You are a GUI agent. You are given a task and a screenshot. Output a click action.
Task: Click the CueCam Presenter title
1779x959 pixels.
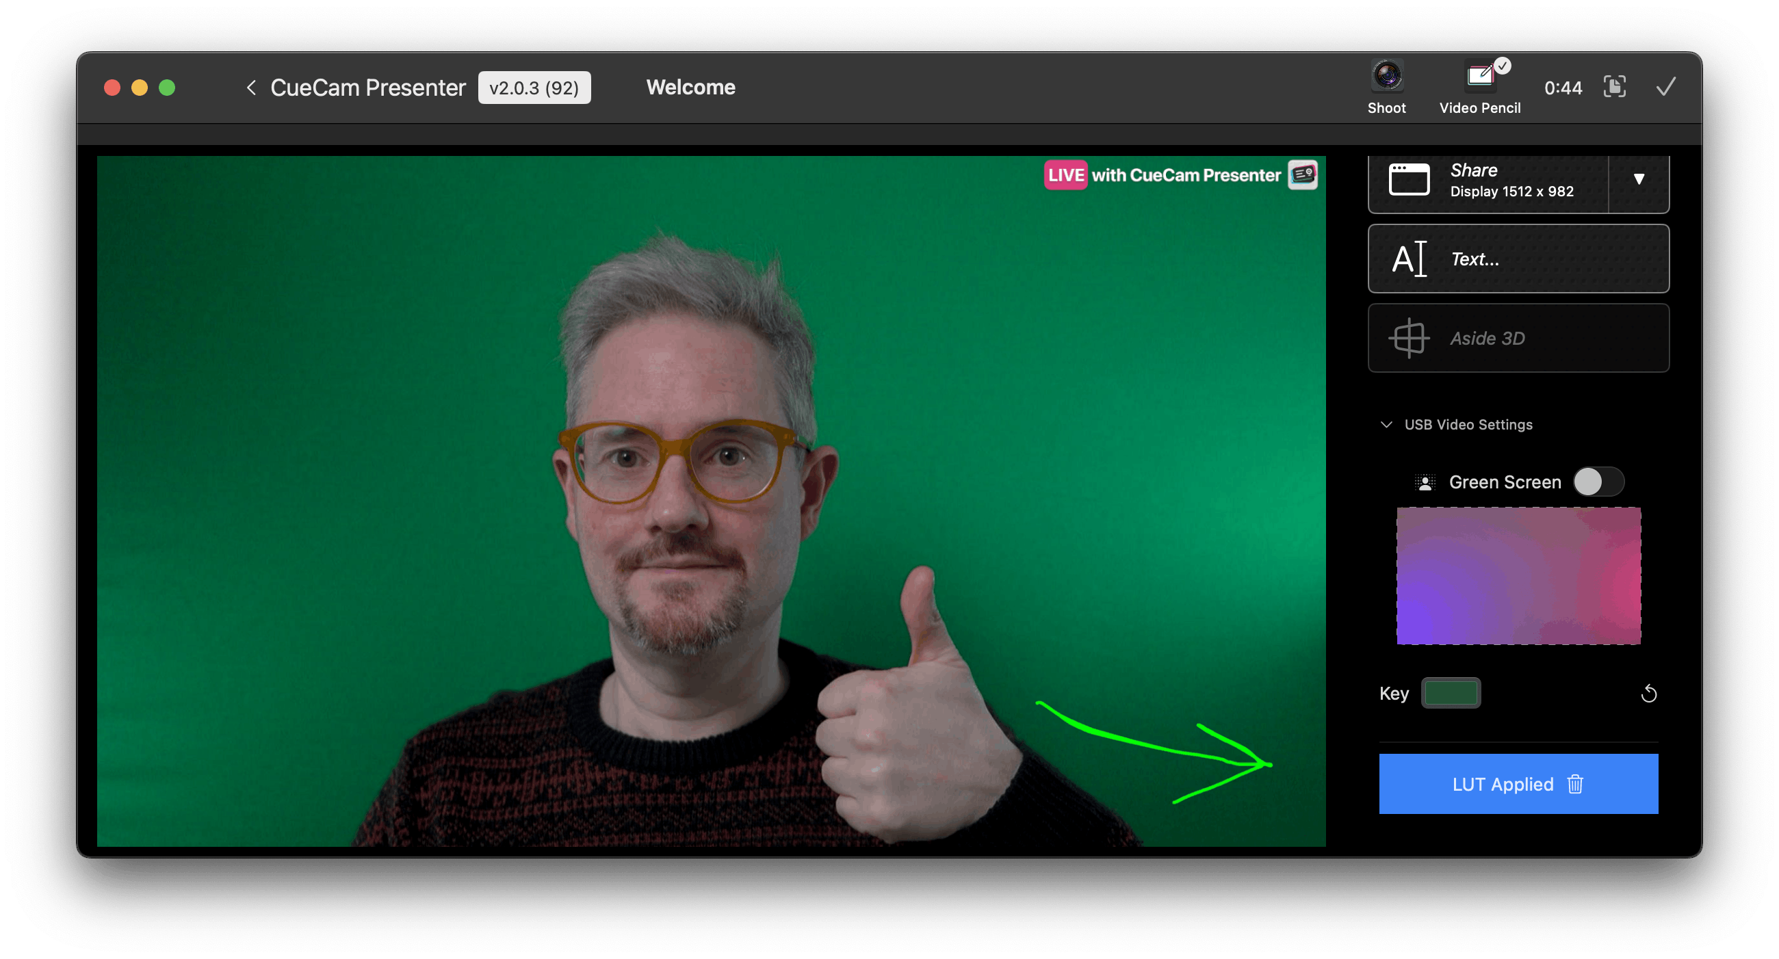tap(368, 88)
